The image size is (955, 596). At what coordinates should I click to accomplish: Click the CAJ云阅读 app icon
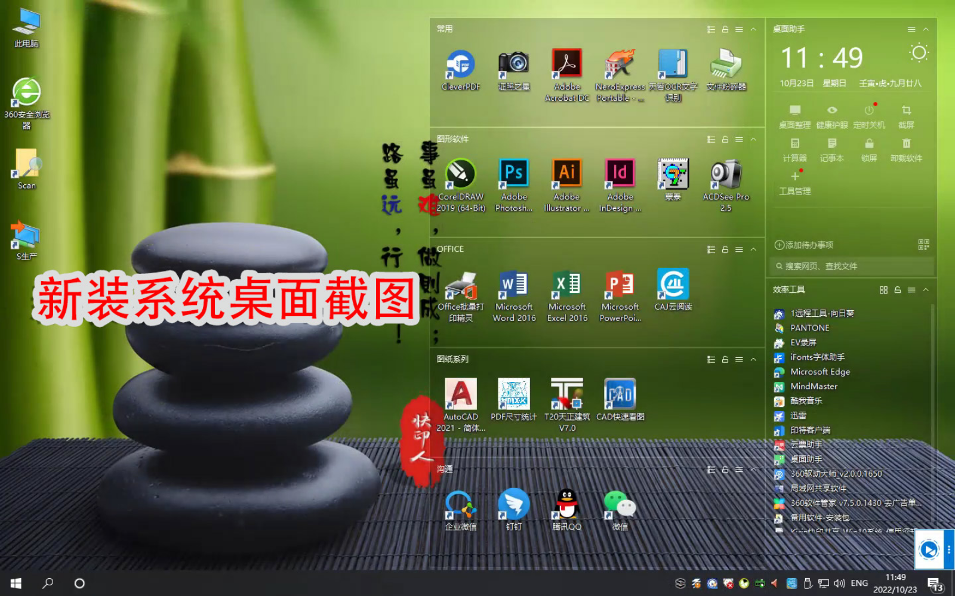[x=673, y=285]
